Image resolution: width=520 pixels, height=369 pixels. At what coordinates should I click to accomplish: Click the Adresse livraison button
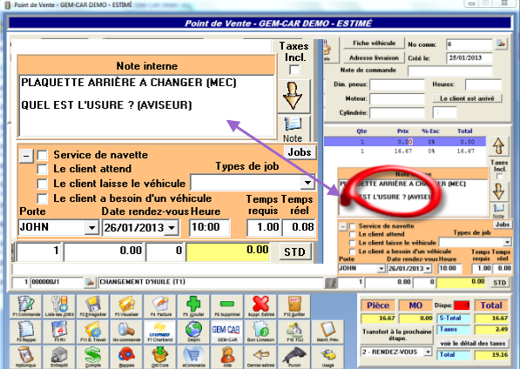click(x=374, y=57)
